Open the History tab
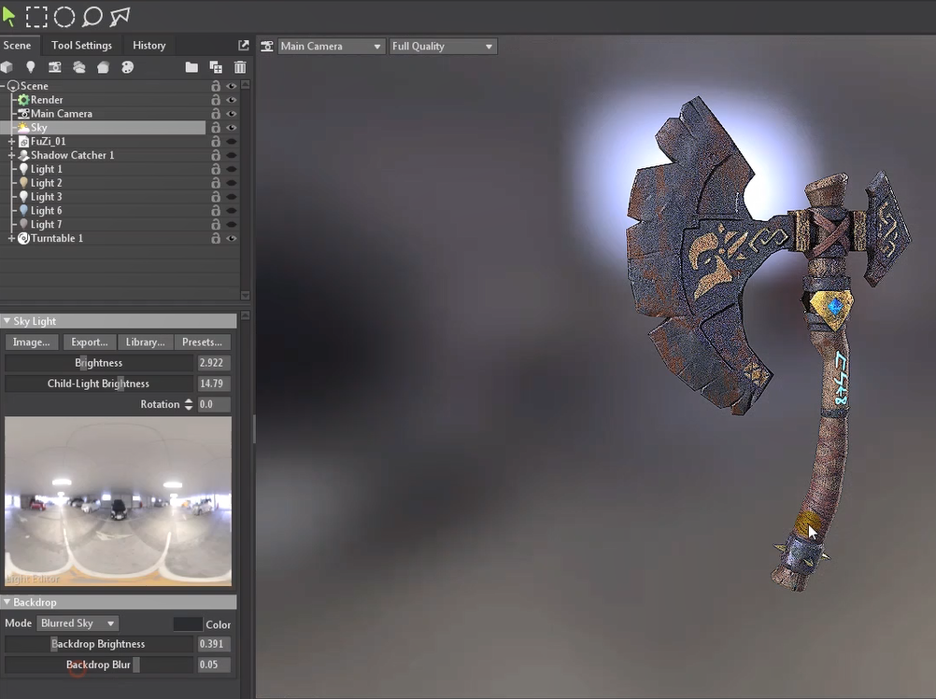Viewport: 936px width, 699px height. pos(149,45)
